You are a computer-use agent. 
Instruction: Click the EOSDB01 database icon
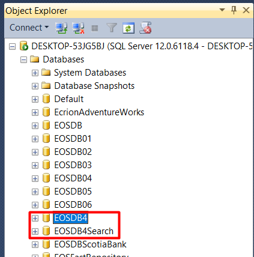(46, 139)
